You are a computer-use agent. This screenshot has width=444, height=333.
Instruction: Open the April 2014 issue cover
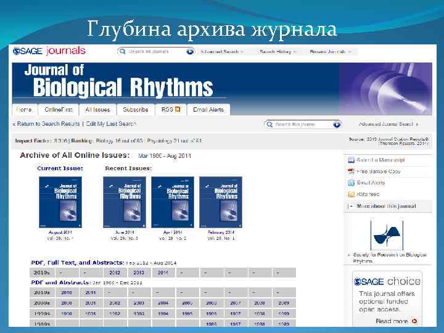[173, 202]
